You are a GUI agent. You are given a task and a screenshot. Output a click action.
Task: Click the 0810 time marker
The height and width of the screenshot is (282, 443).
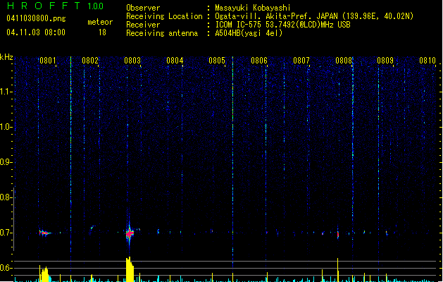428,61
